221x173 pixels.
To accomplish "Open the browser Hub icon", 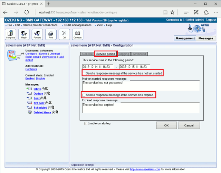I will pos(186,12).
